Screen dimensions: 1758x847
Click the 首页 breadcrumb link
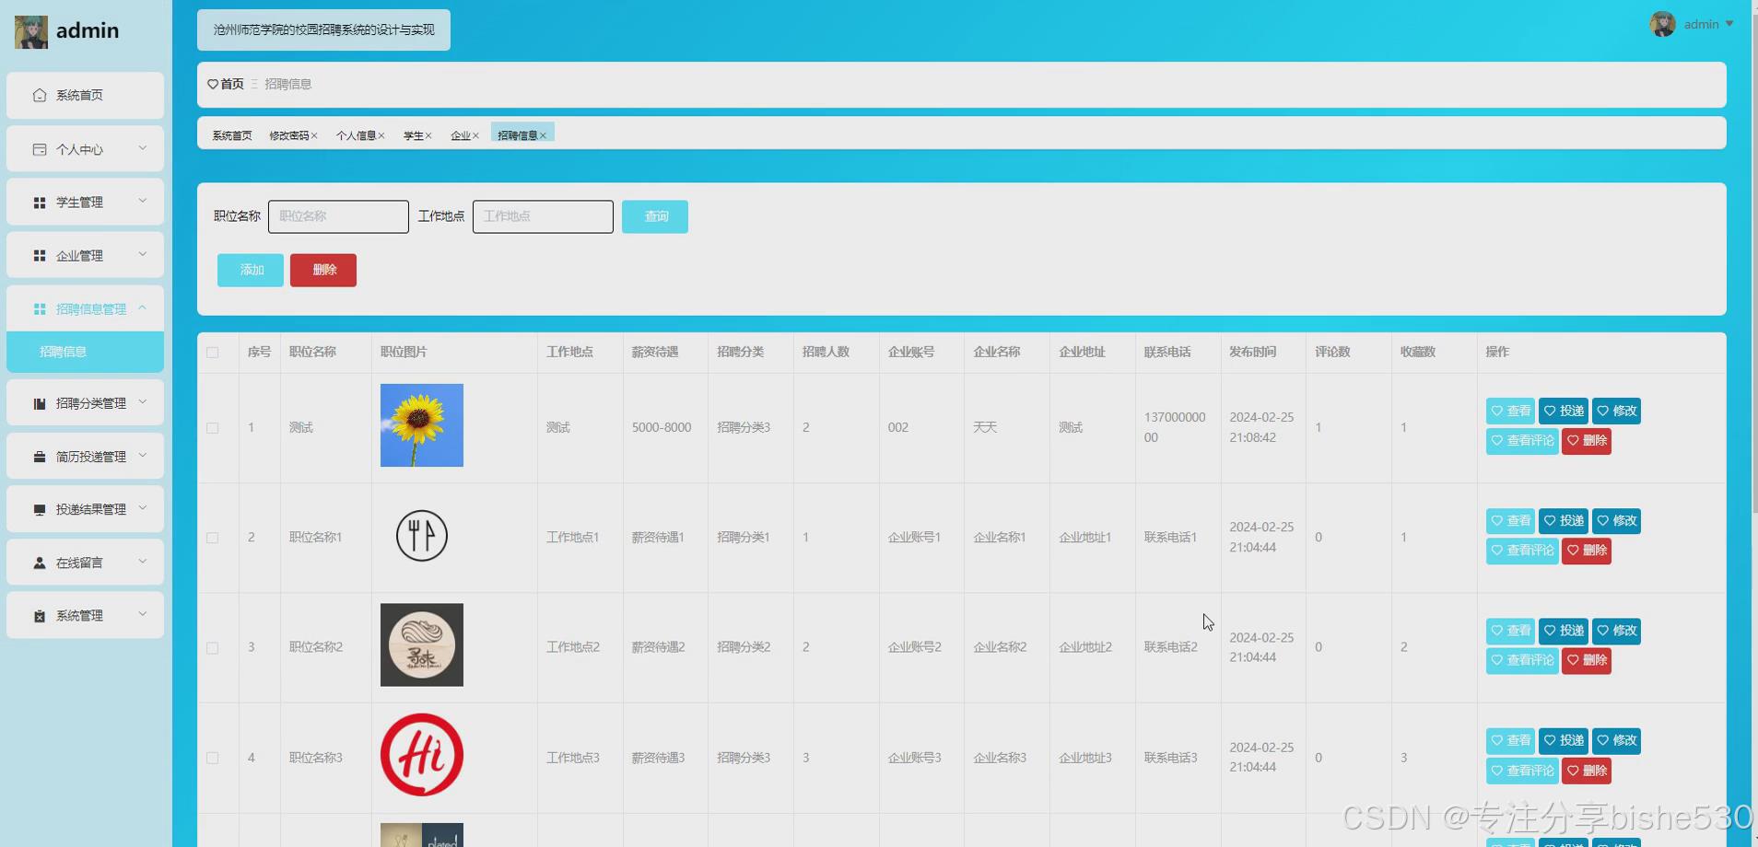click(232, 84)
